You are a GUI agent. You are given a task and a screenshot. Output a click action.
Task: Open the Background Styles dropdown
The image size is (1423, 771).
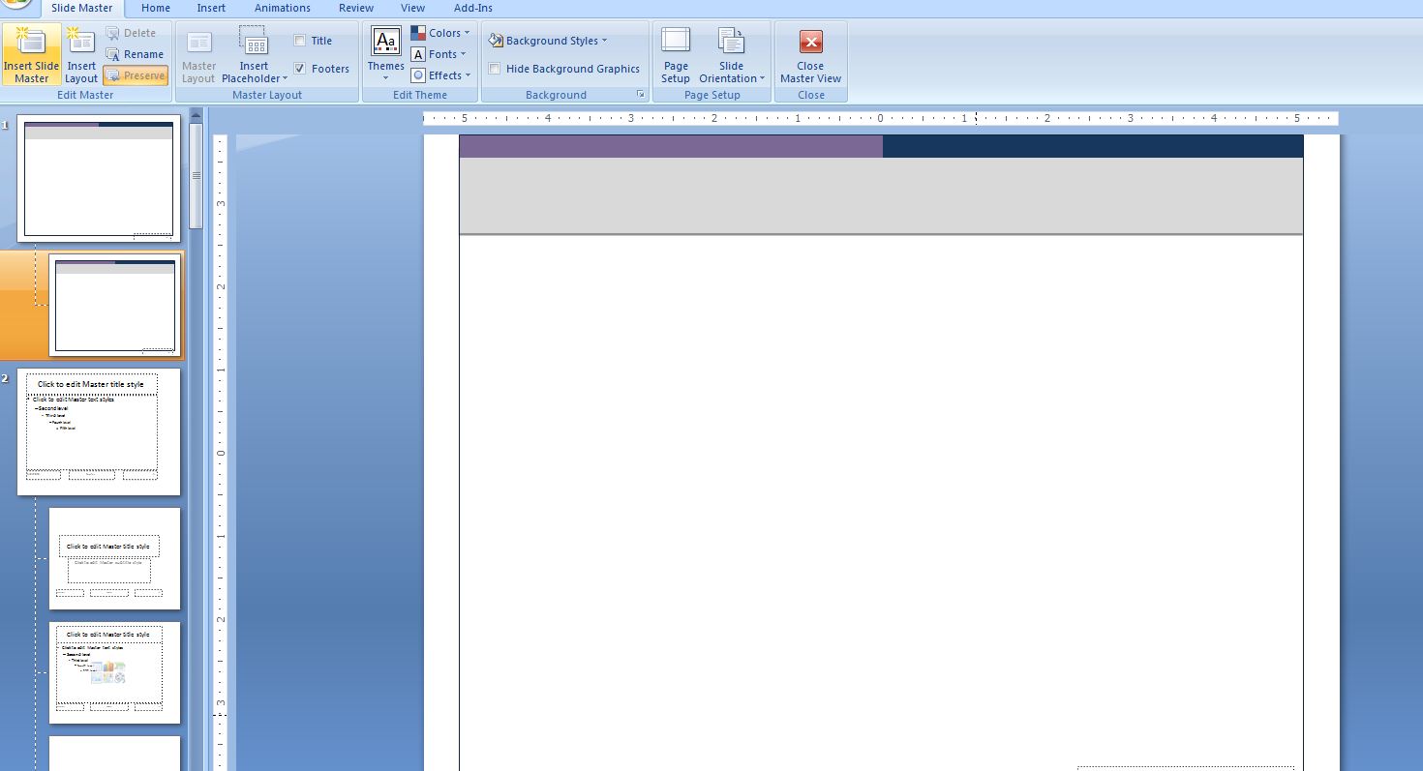(x=548, y=41)
